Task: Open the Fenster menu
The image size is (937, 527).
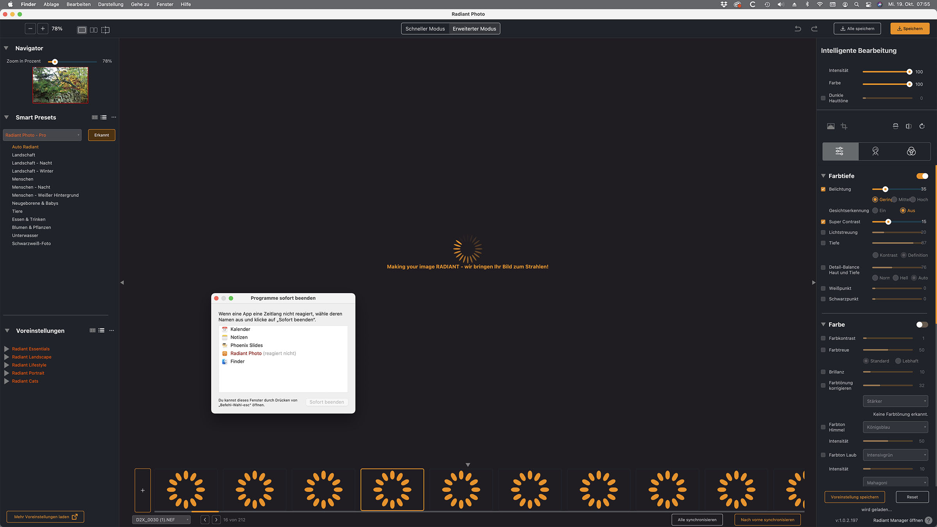Action: pyautogui.click(x=165, y=4)
